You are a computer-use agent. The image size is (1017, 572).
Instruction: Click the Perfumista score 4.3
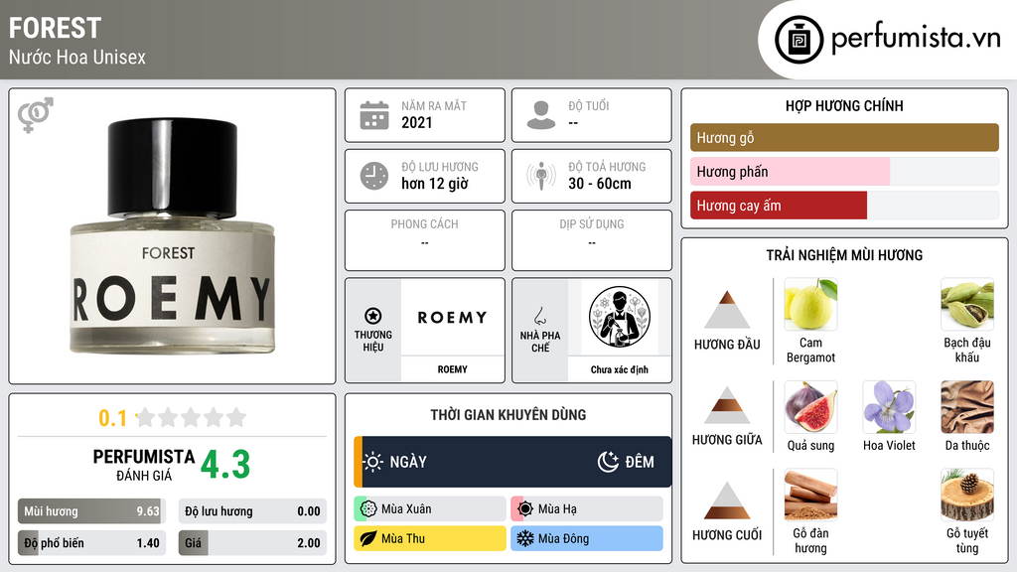[x=225, y=465]
